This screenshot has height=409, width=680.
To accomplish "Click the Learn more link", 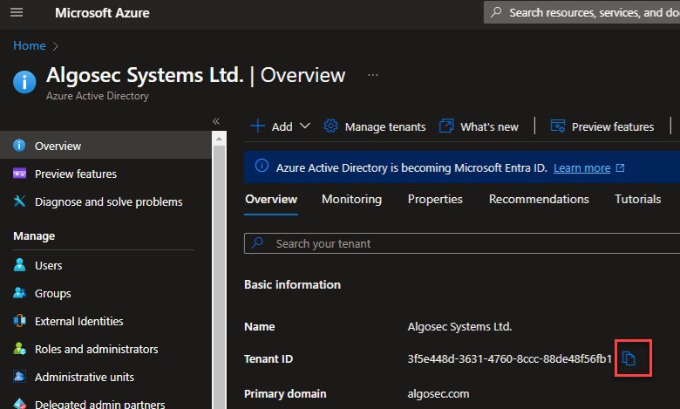I will [x=582, y=167].
